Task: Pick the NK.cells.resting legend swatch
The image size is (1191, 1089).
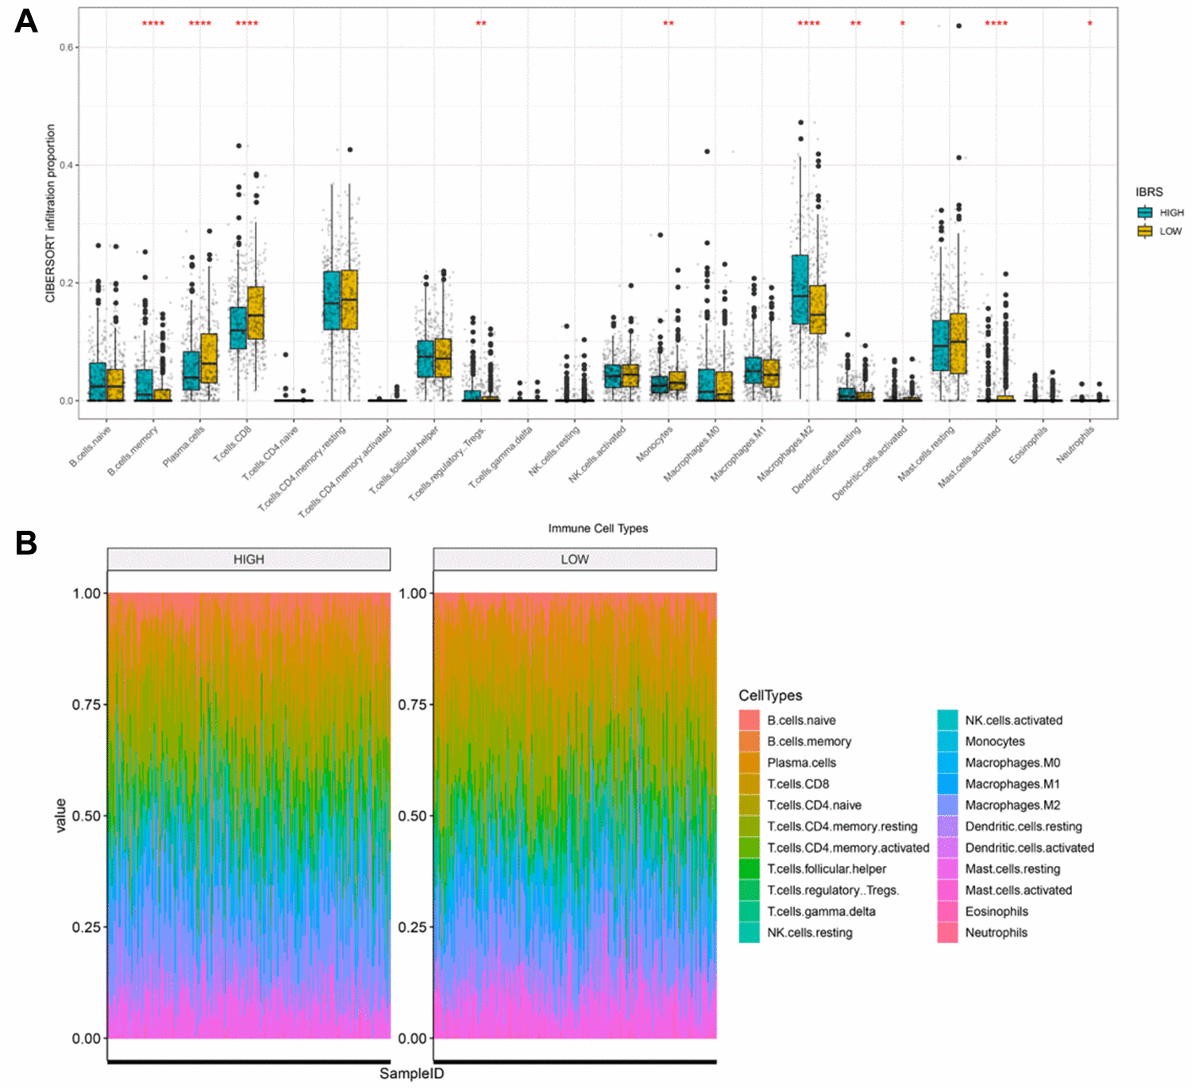Action: pyautogui.click(x=749, y=933)
